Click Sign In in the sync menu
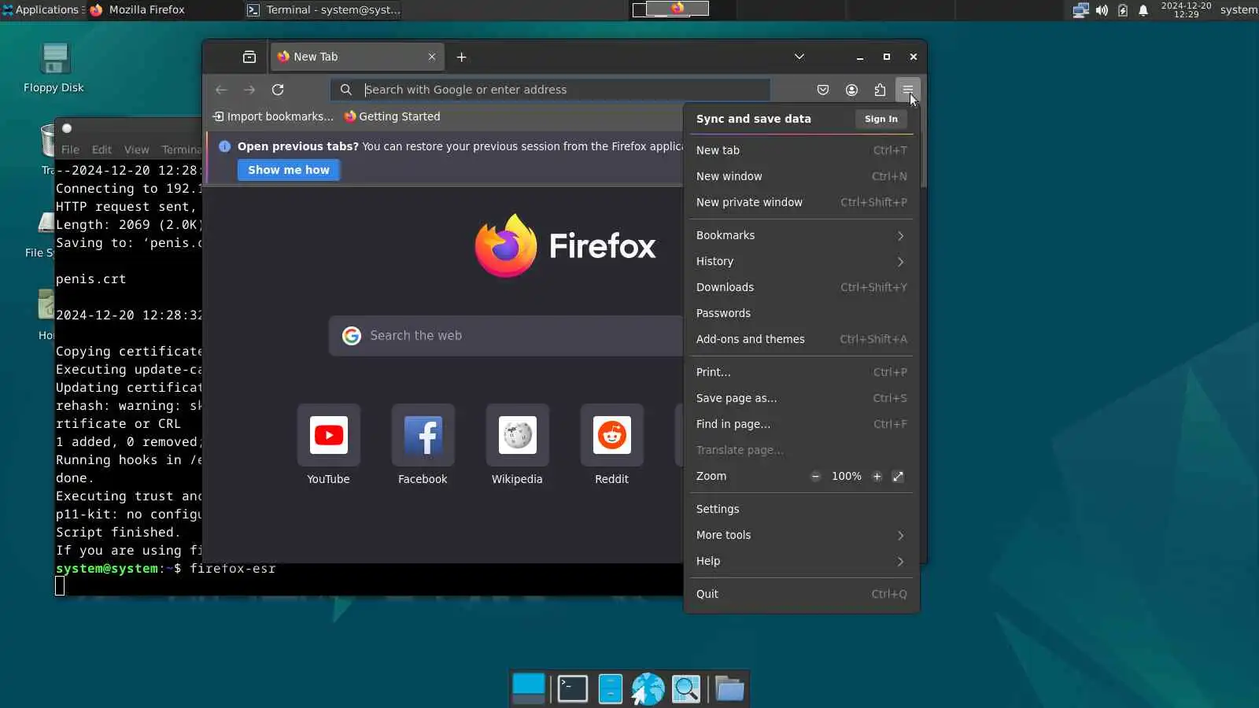This screenshot has height=708, width=1259. (881, 119)
